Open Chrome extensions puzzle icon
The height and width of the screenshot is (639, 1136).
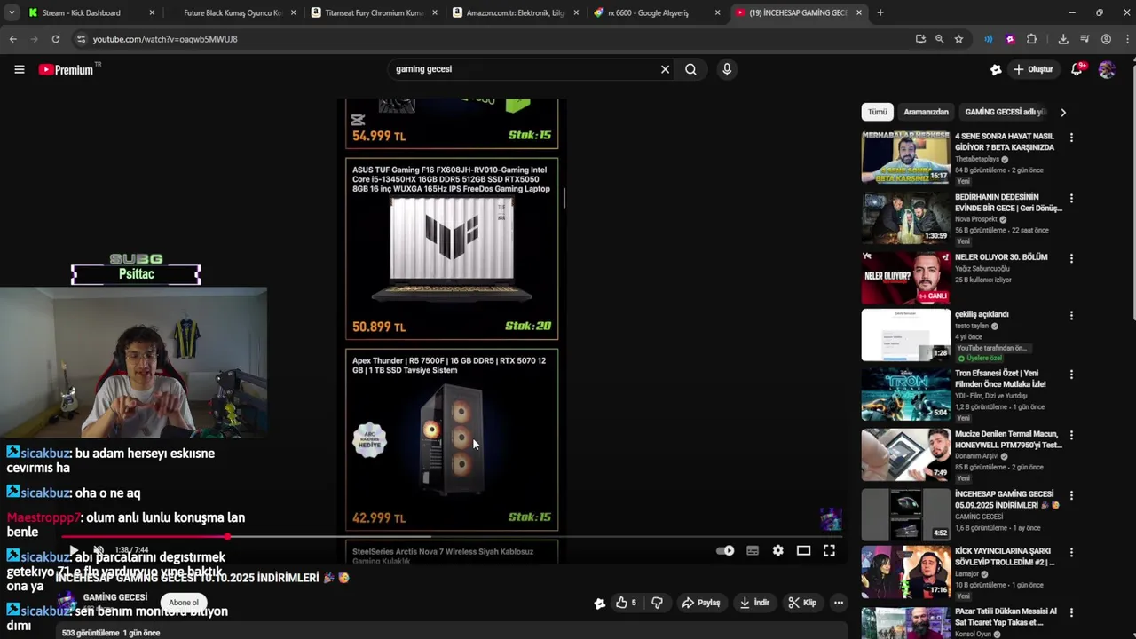point(1031,39)
